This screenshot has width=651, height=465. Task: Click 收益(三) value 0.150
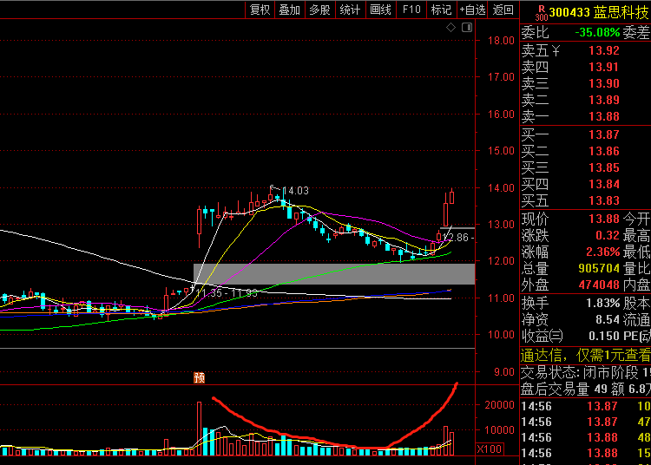pyautogui.click(x=604, y=336)
